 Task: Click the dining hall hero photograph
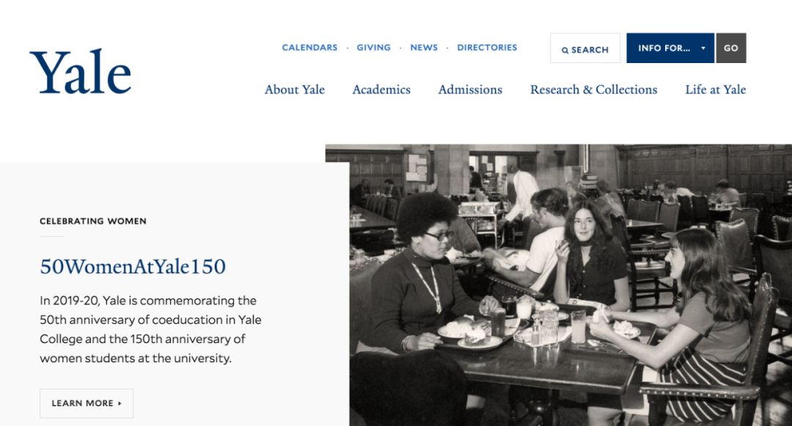[x=571, y=285]
